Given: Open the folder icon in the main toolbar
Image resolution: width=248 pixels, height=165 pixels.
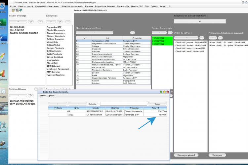Looking at the screenshot, I should [13, 11].
